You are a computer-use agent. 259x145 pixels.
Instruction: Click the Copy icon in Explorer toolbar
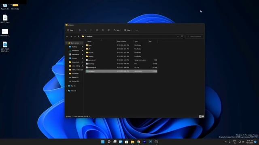coord(85,30)
